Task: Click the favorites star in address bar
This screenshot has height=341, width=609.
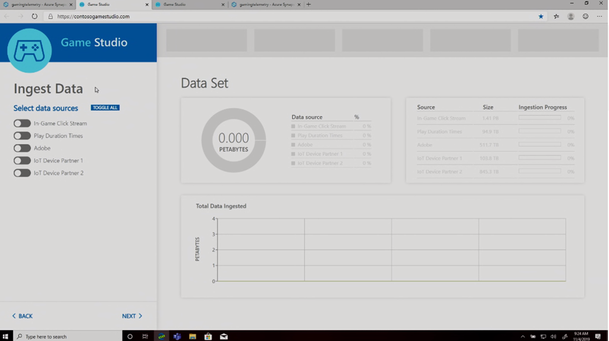Action: tap(541, 17)
